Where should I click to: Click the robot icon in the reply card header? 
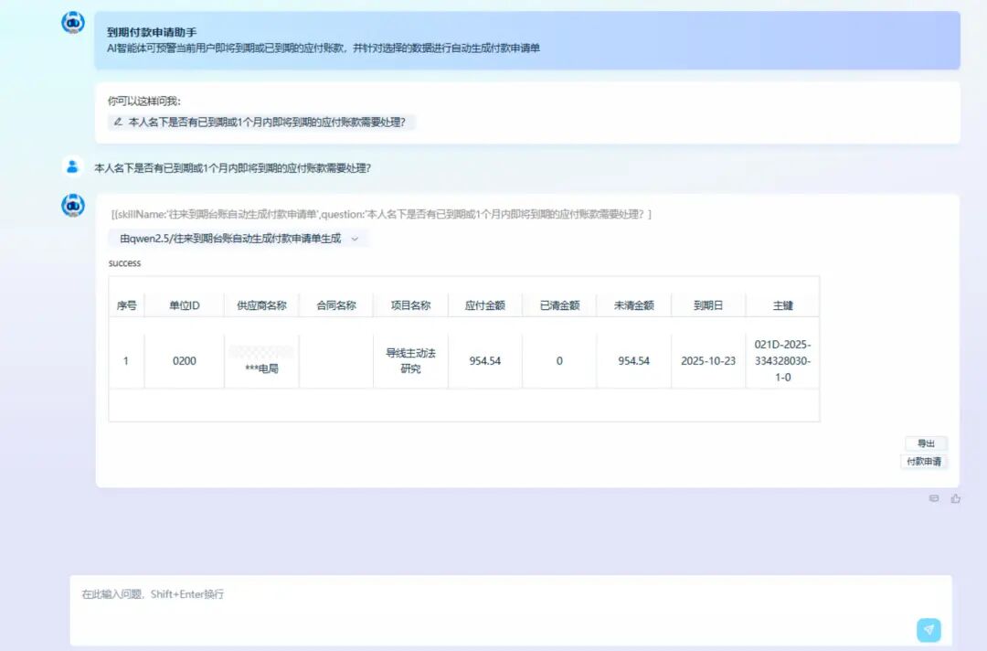point(72,204)
